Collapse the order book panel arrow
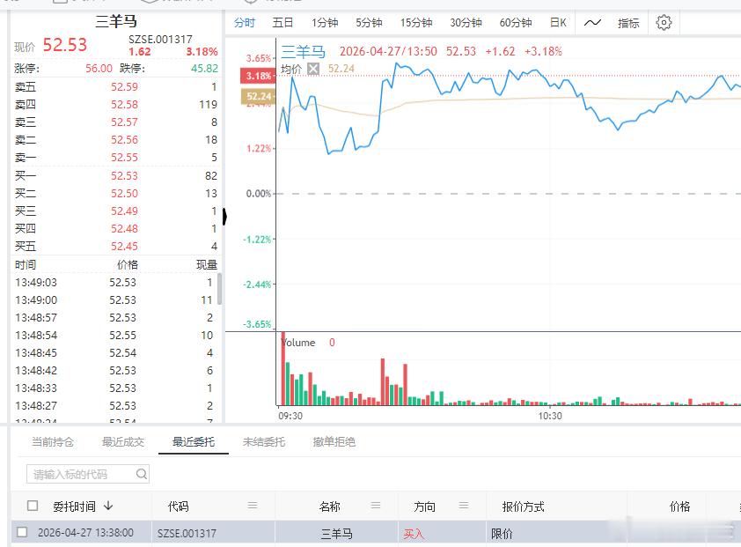 (x=225, y=217)
